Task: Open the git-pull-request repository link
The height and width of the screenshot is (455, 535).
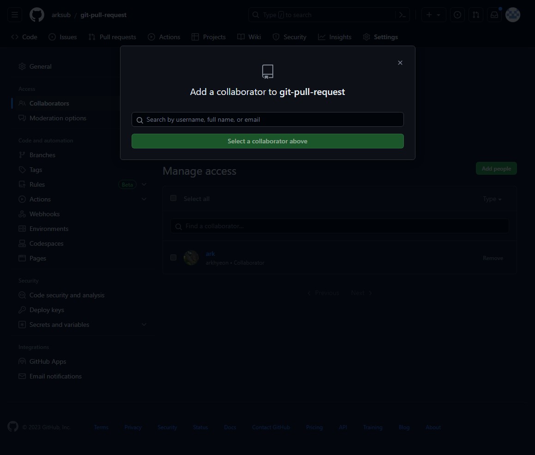Action: (x=103, y=15)
